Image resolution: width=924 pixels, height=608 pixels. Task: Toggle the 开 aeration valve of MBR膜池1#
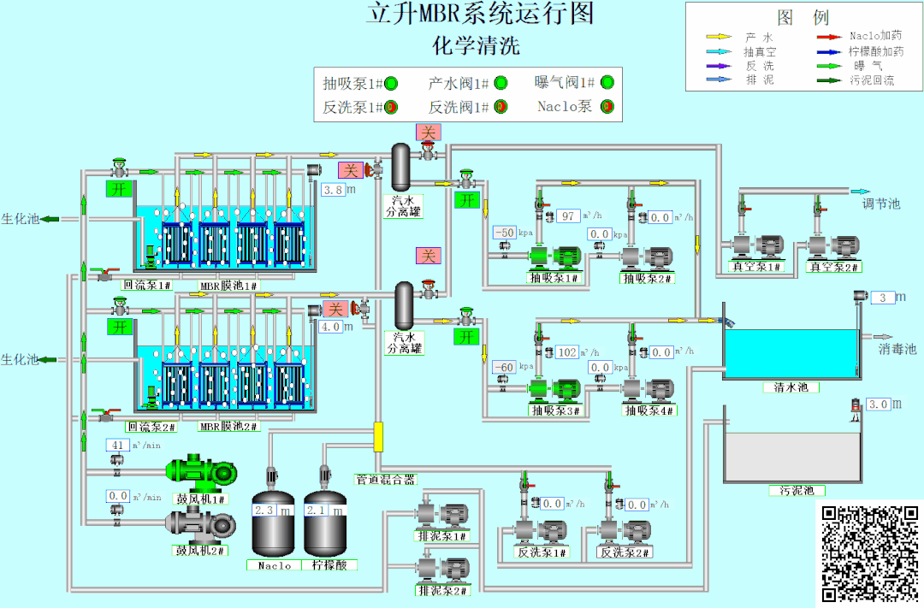[x=119, y=188]
